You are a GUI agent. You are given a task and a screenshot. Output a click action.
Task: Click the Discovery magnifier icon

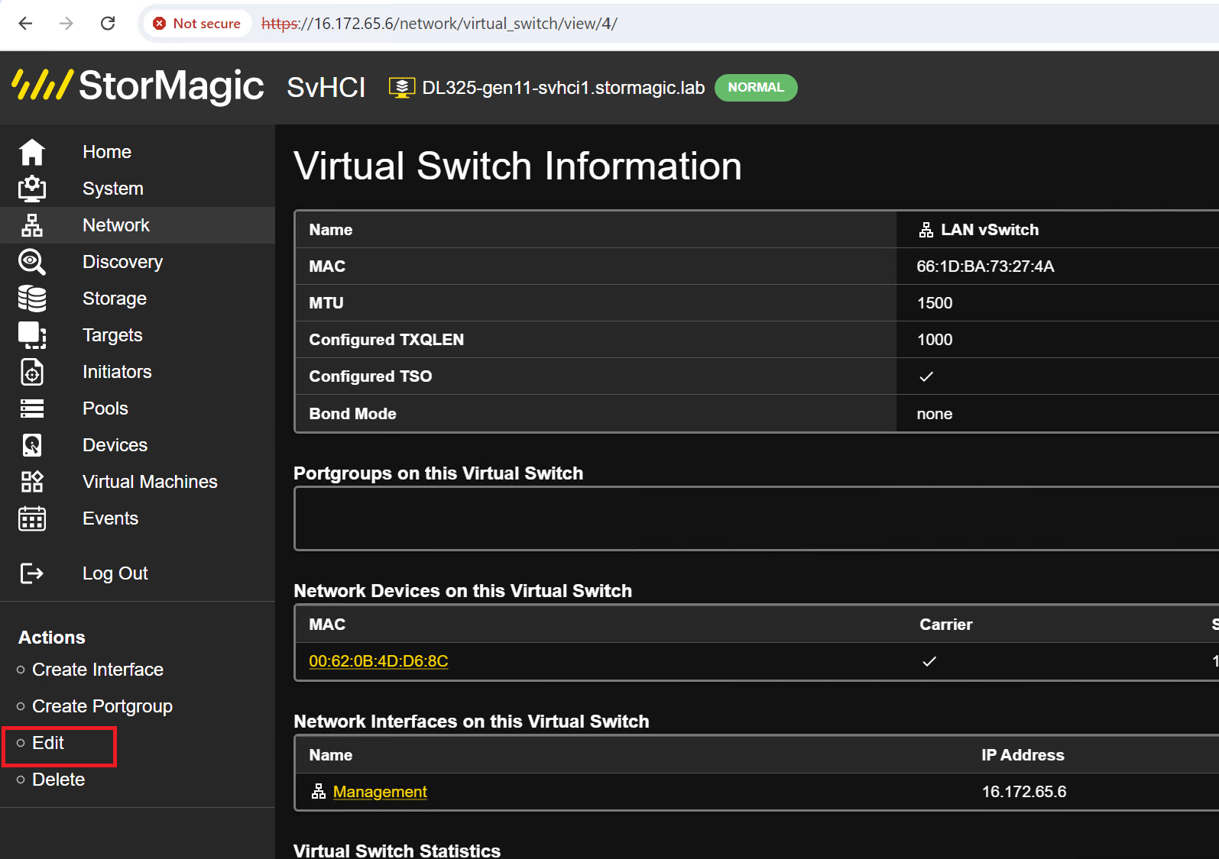[x=31, y=262]
